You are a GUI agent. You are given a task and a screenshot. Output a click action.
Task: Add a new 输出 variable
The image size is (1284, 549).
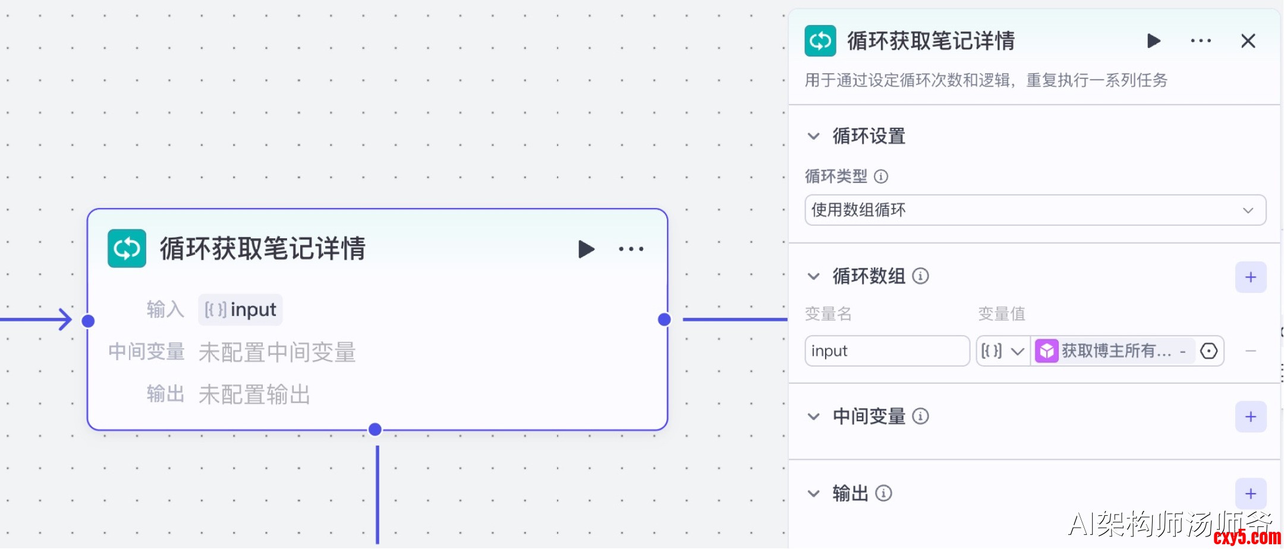click(x=1250, y=494)
